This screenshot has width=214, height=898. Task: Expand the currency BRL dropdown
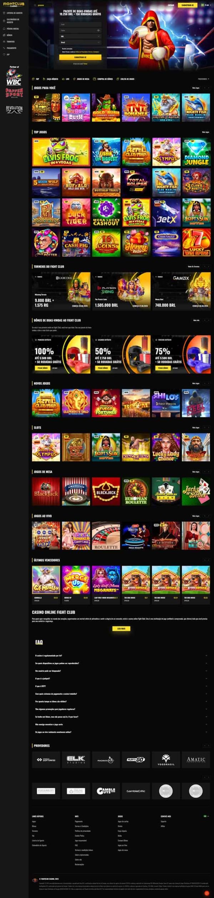[80, 36]
